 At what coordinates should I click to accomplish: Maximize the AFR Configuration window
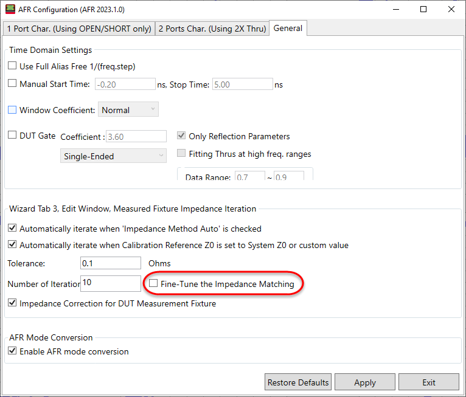423,9
